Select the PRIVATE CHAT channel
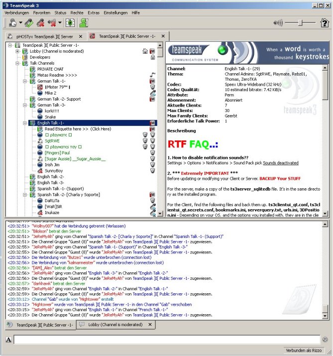This screenshot has height=356, width=333. click(x=50, y=69)
